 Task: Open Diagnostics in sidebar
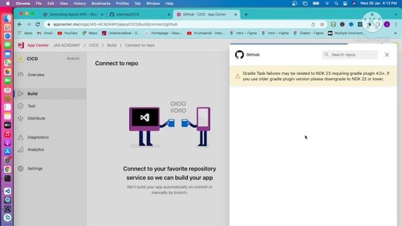coord(38,137)
